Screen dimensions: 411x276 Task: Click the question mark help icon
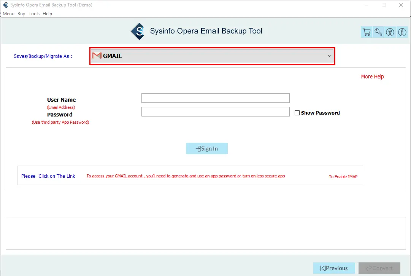(390, 32)
